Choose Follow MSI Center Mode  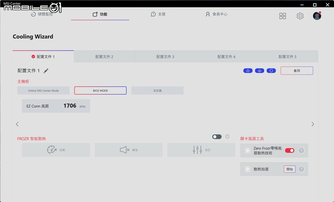pos(43,91)
